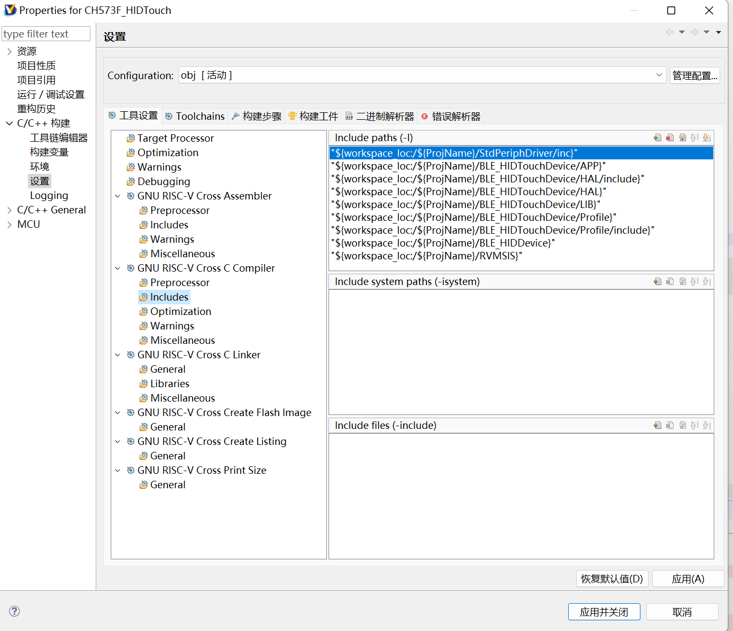Expand the C/C++ General section
733x631 pixels.
point(9,210)
